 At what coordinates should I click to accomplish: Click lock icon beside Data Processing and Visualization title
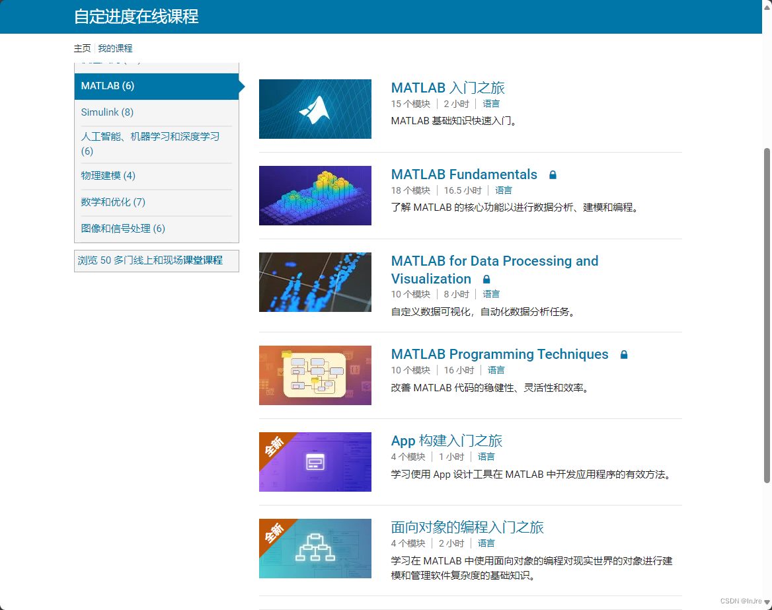[x=486, y=279]
